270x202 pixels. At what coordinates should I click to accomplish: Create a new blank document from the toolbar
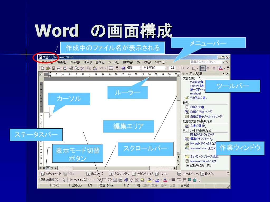(x=42, y=68)
